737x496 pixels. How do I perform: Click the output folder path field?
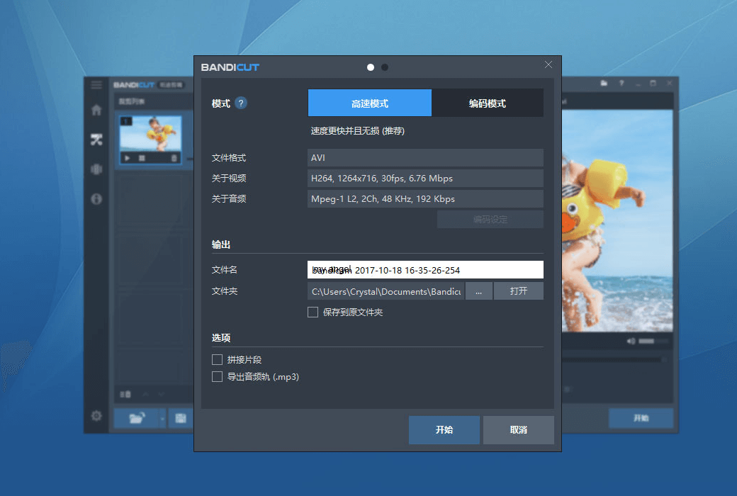tap(386, 291)
